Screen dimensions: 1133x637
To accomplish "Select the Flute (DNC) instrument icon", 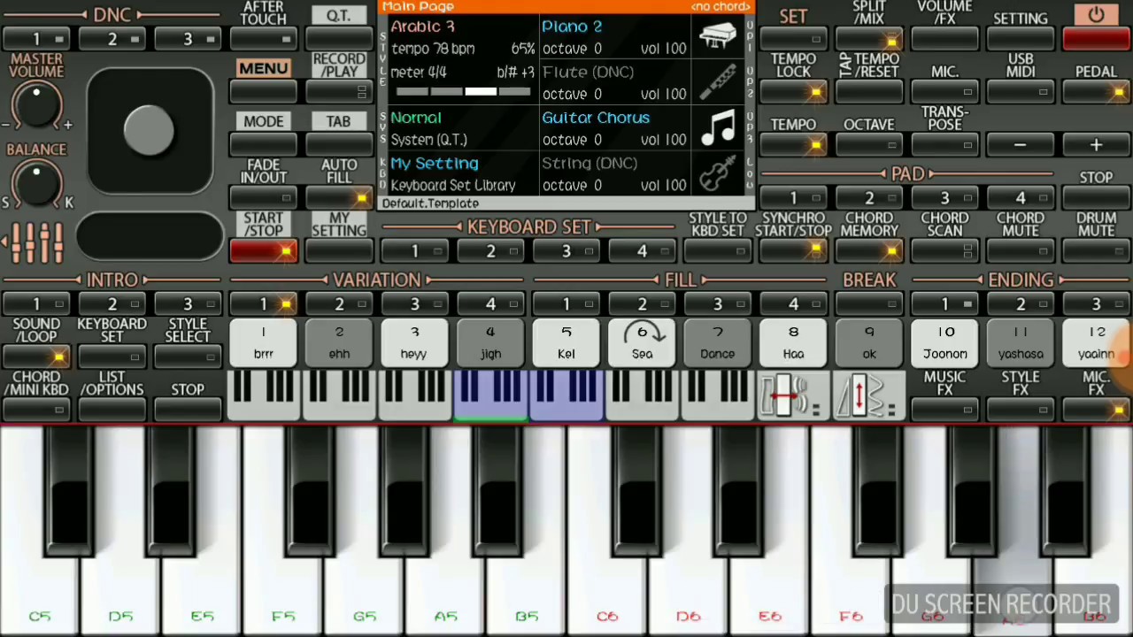I will [718, 82].
